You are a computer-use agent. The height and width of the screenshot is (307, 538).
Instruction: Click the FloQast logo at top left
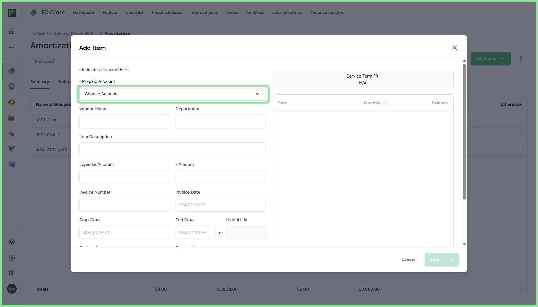click(12, 13)
